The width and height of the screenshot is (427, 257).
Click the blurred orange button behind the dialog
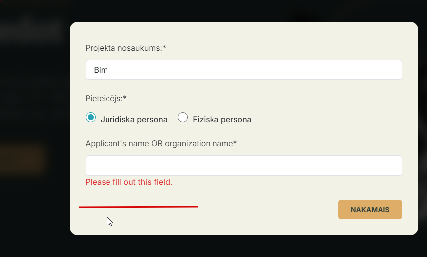coord(22,160)
